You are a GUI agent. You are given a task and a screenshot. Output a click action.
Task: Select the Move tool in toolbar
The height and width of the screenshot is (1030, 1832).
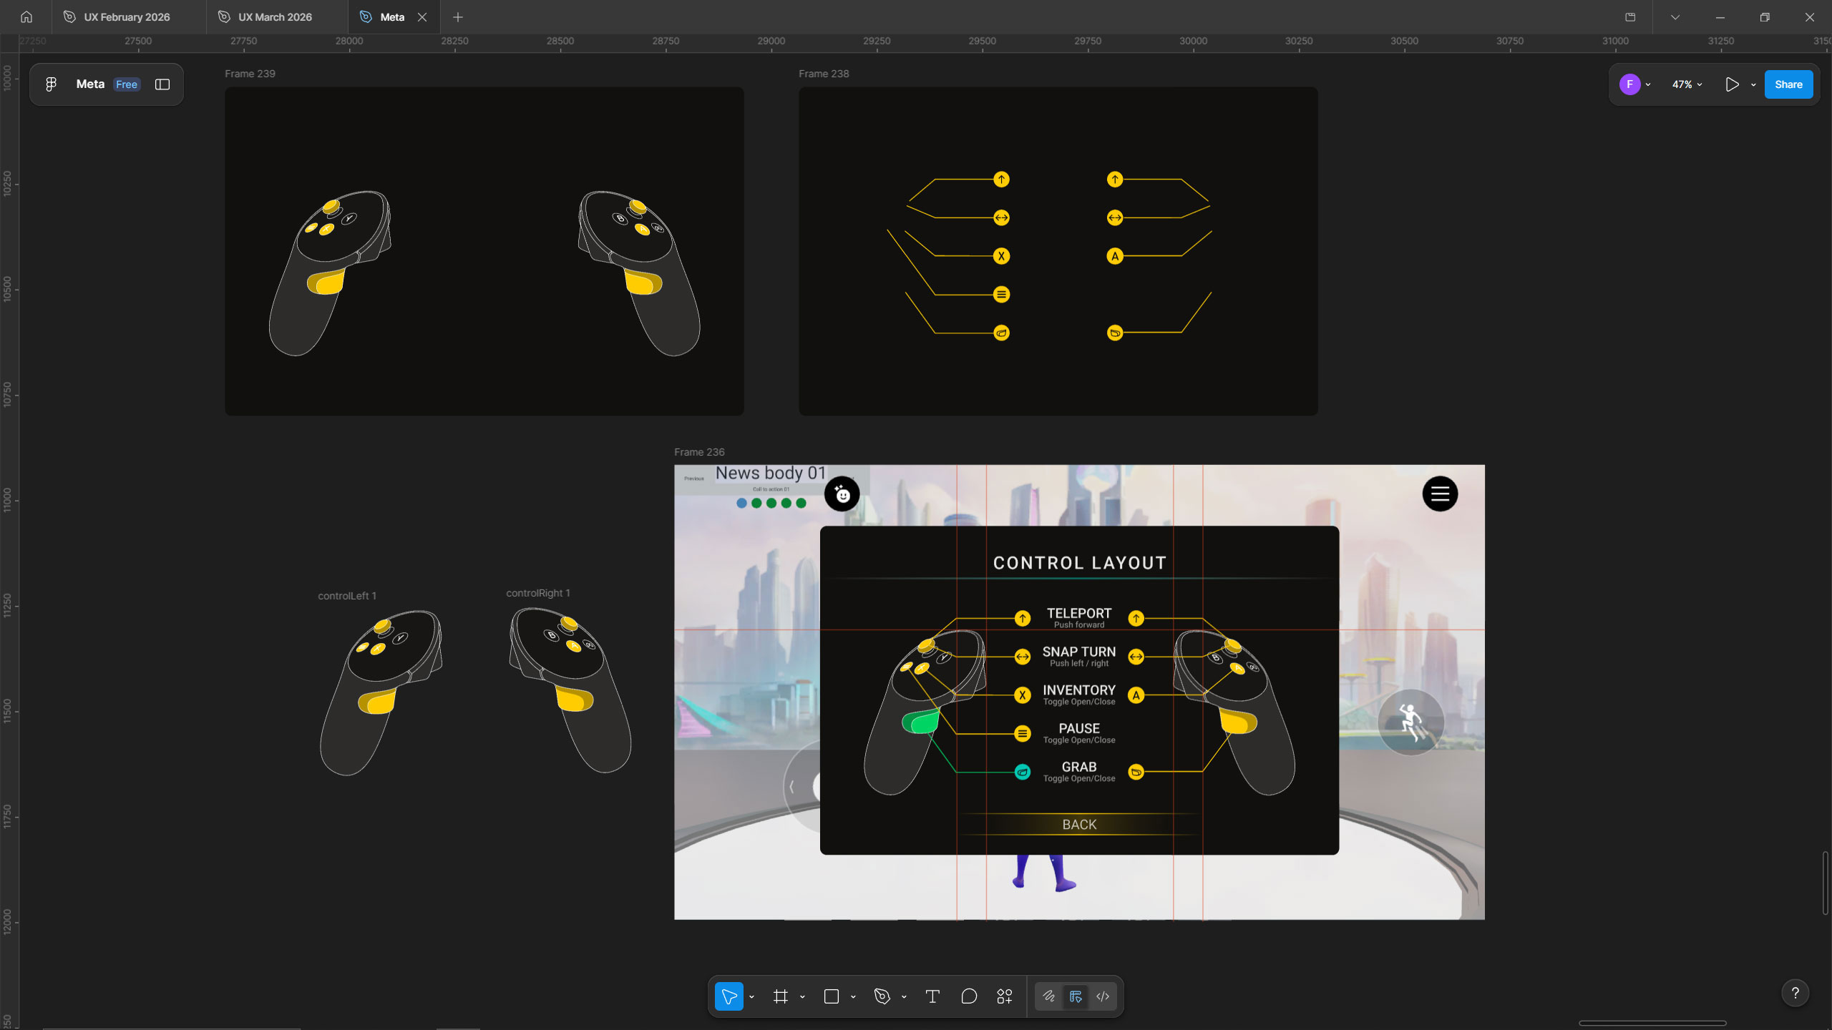[x=729, y=996]
